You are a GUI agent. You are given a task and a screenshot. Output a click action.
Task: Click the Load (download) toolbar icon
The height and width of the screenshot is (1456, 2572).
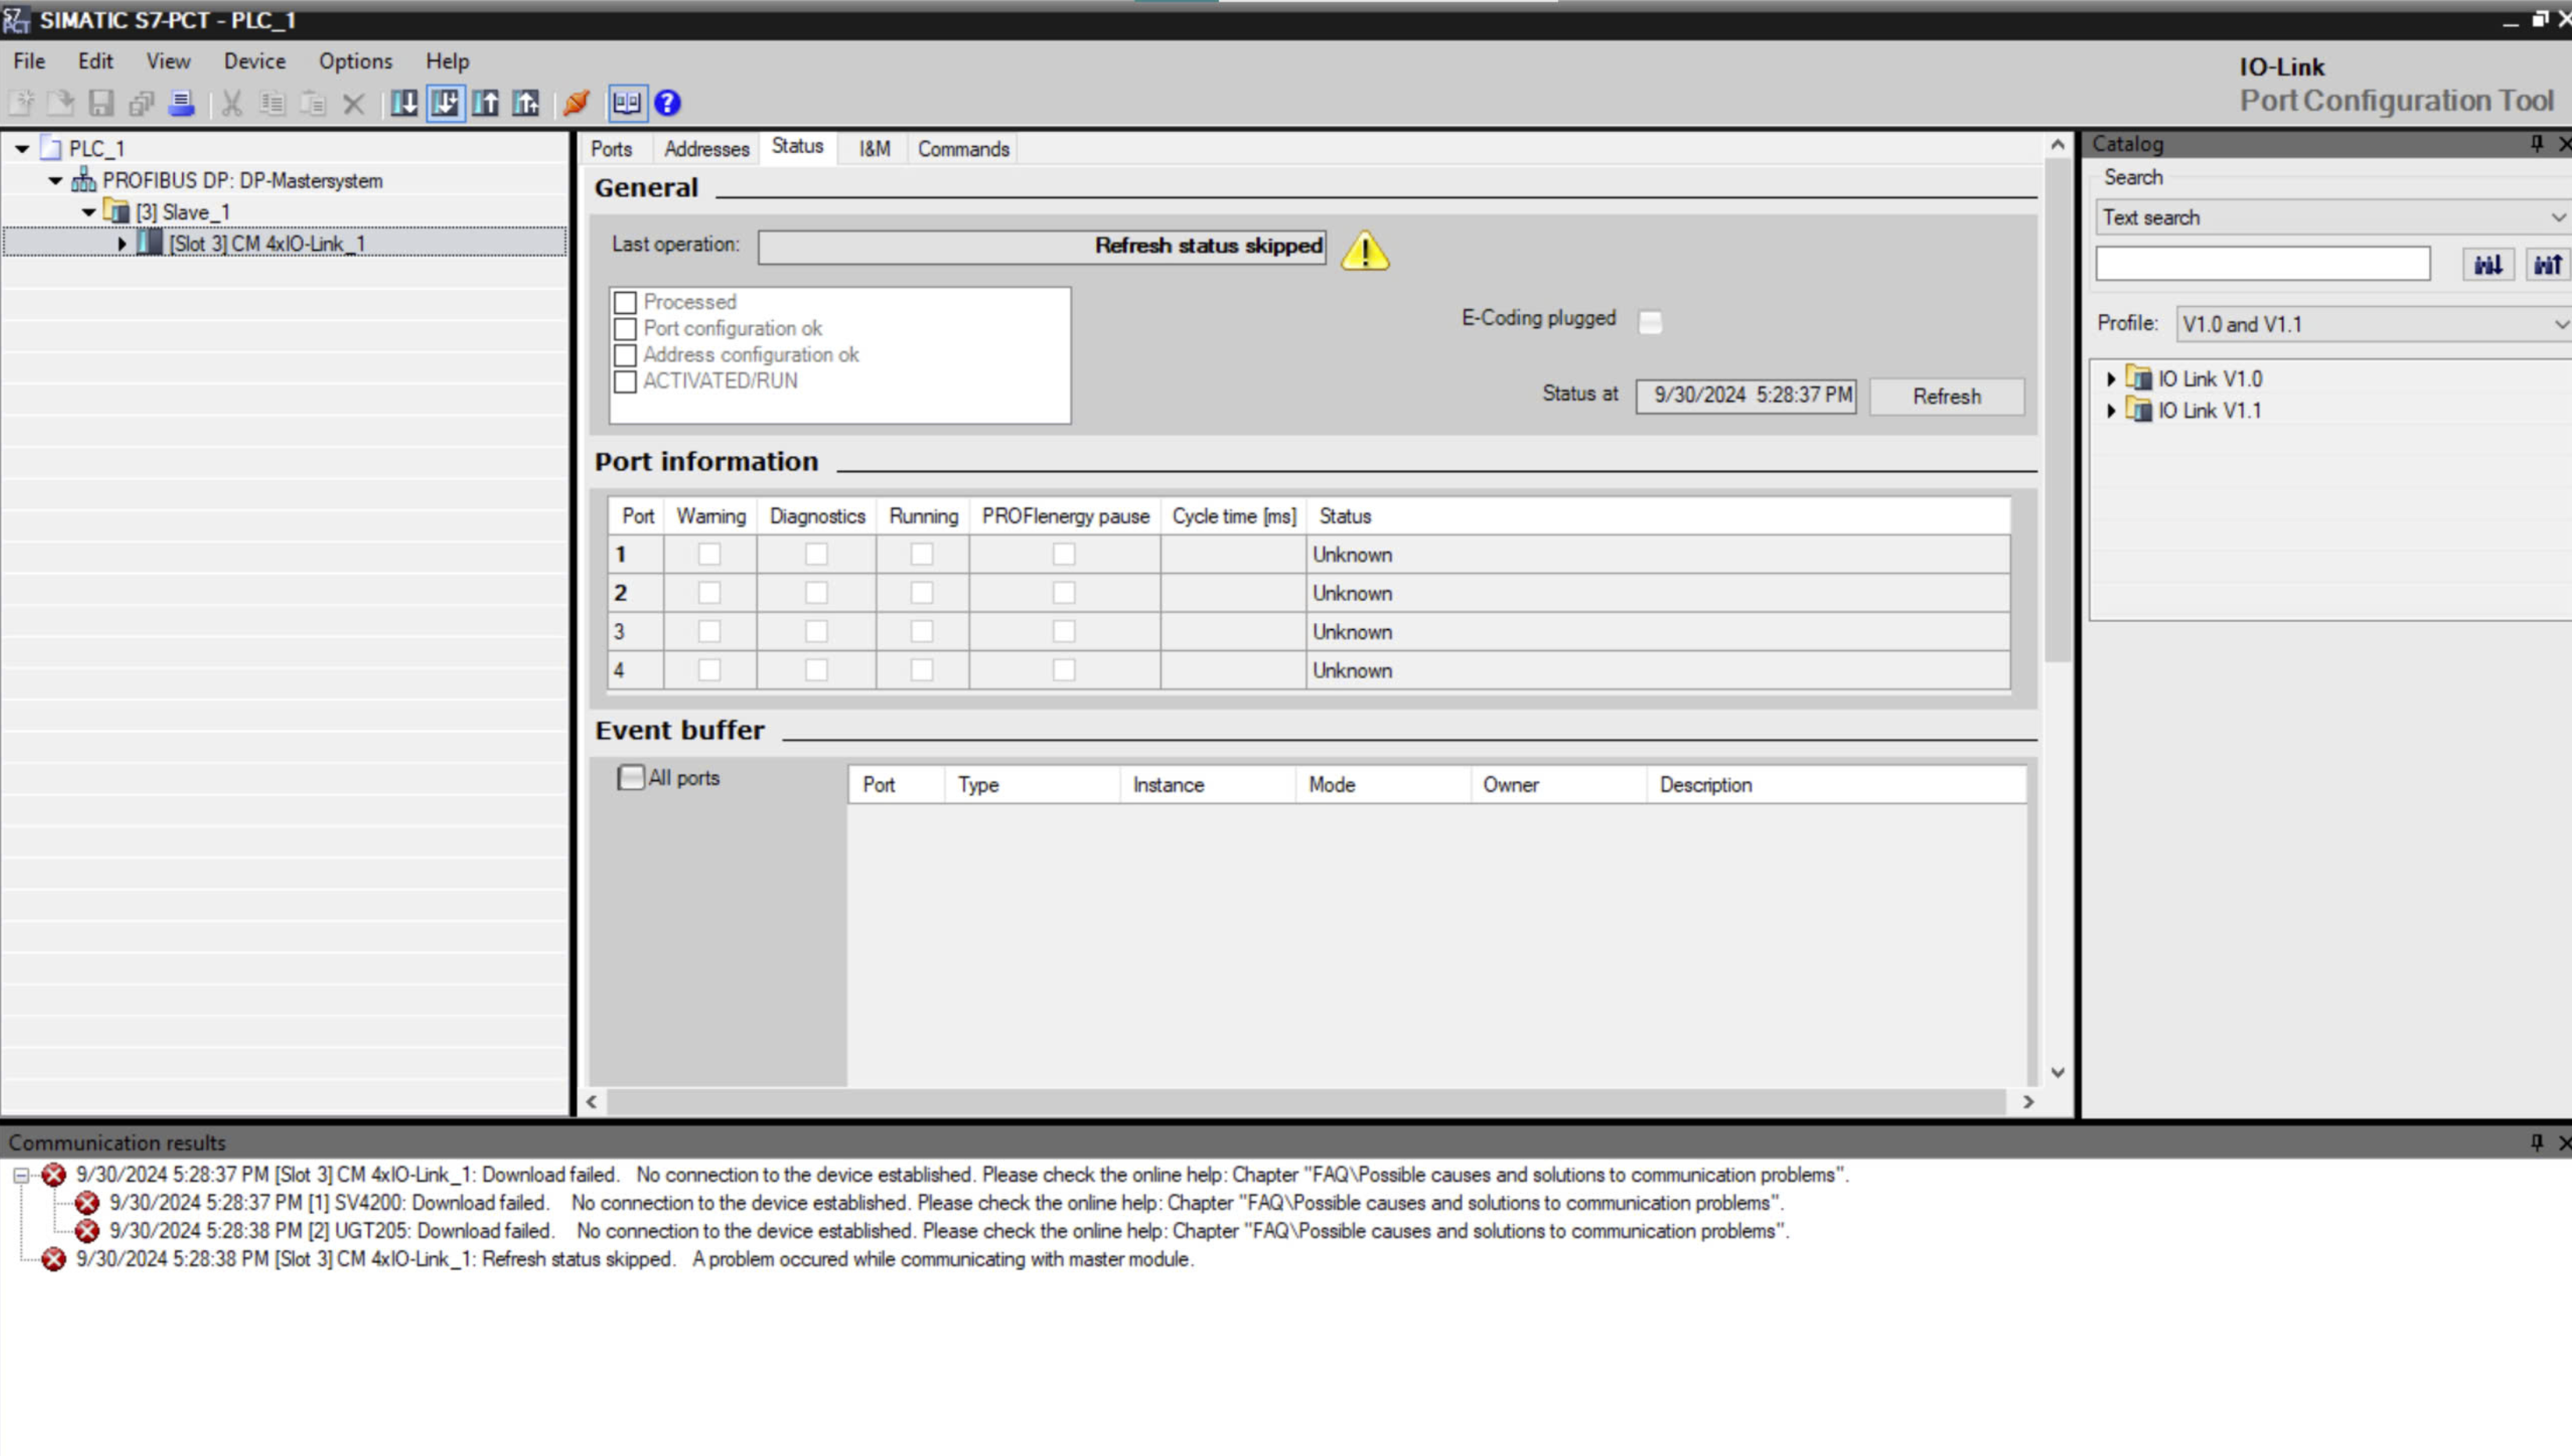point(404,103)
